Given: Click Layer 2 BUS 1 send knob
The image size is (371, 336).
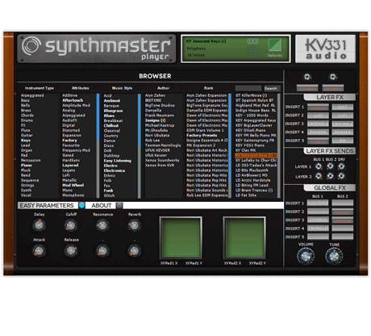Looking at the screenshot, I should [x=319, y=176].
